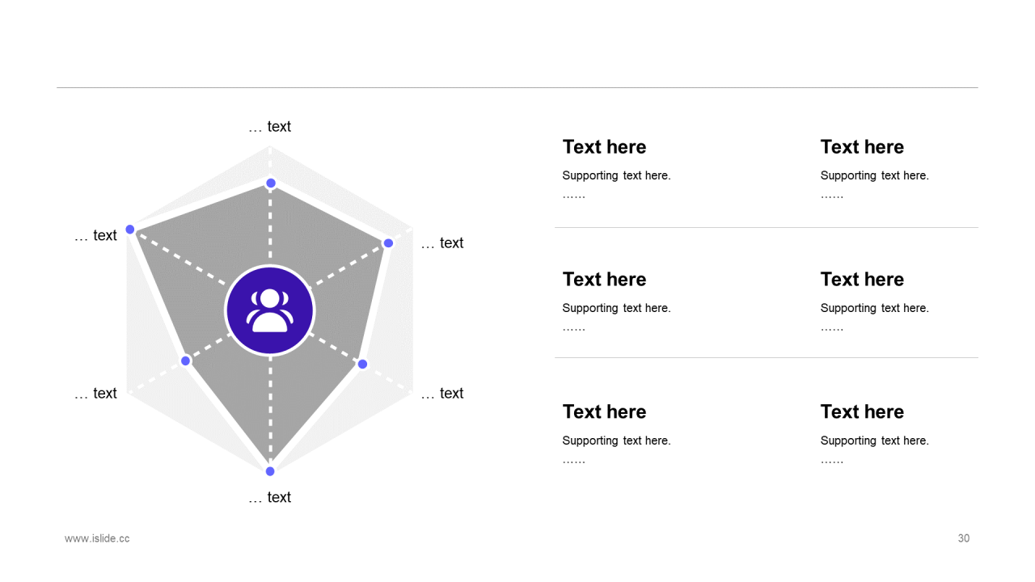
Task: Click the lower-right '… text' axis label
Action: (x=442, y=394)
